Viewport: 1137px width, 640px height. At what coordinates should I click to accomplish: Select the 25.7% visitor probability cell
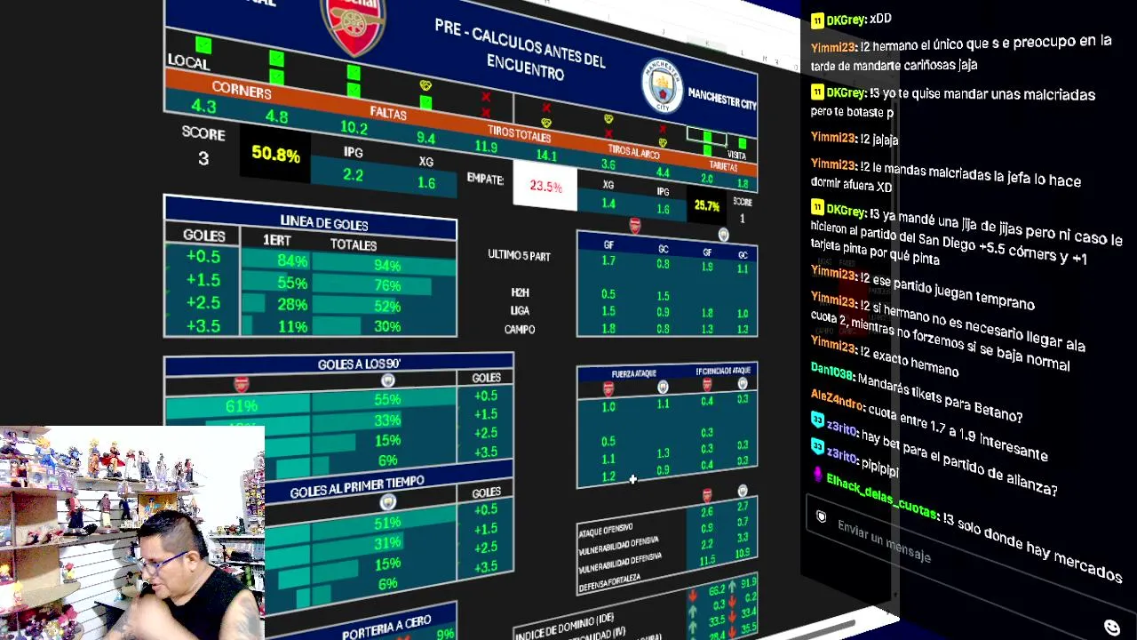click(707, 206)
